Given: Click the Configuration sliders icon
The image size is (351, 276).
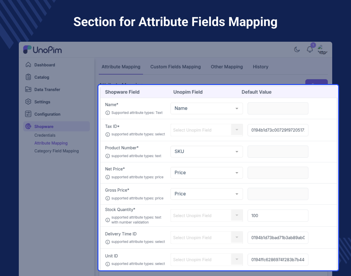Looking at the screenshot, I should point(28,114).
